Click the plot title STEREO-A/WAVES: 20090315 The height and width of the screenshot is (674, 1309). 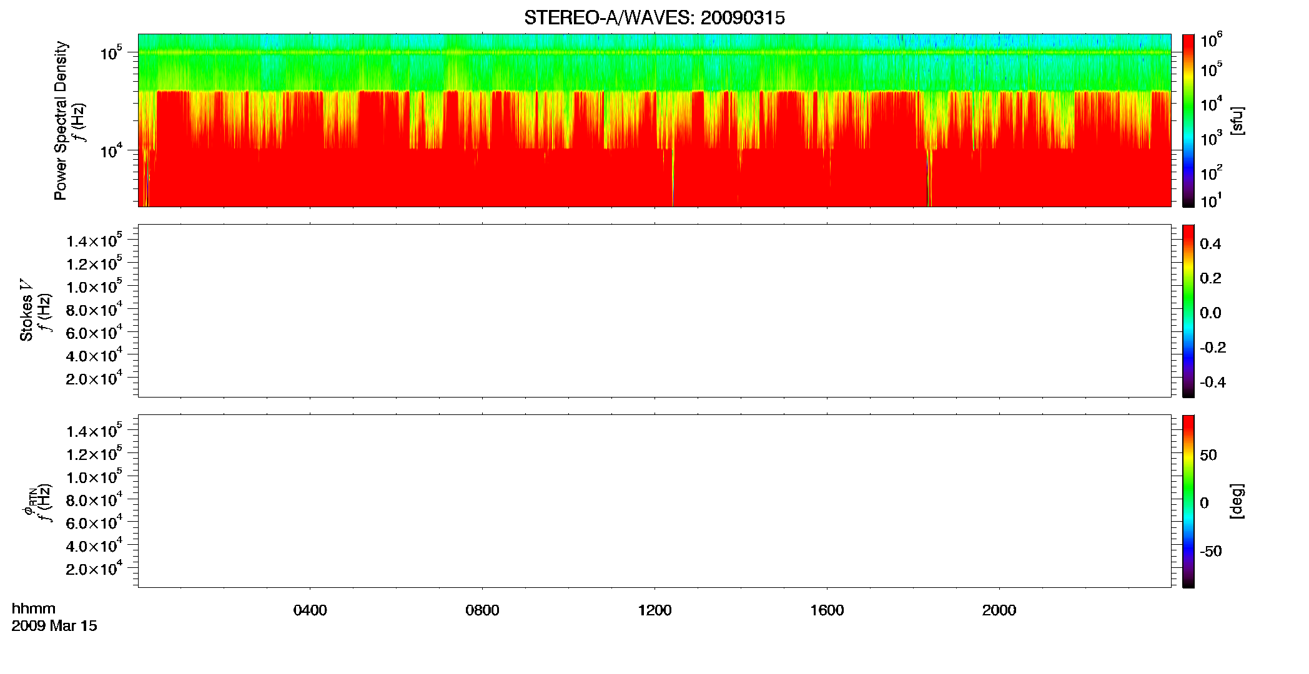654,18
